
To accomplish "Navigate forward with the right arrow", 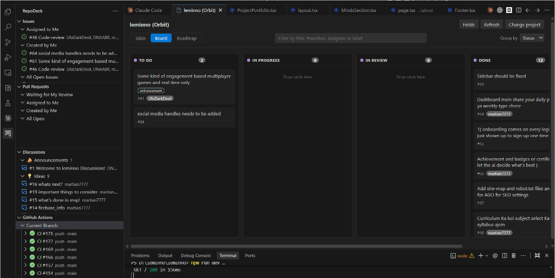I will point(537,10).
